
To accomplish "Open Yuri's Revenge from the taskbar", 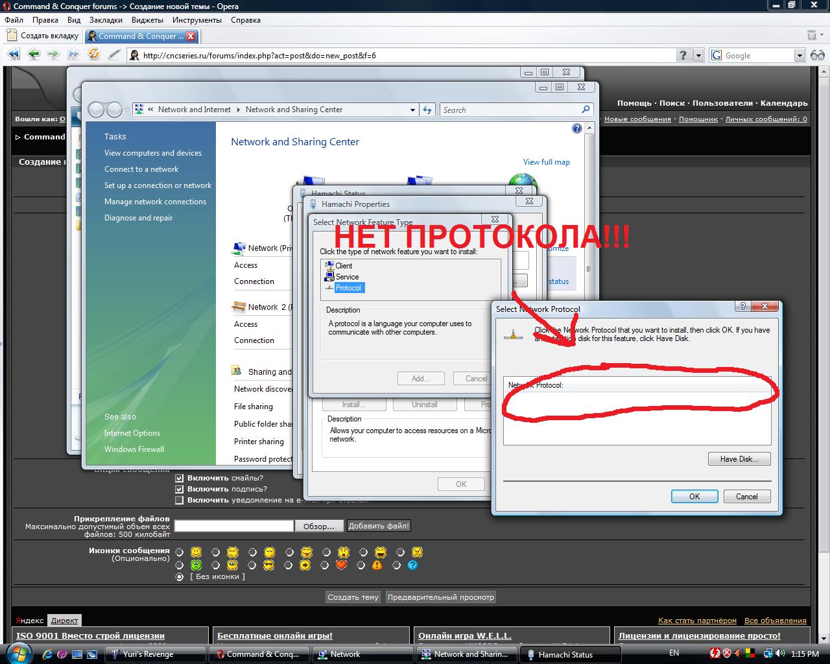I will [156, 654].
